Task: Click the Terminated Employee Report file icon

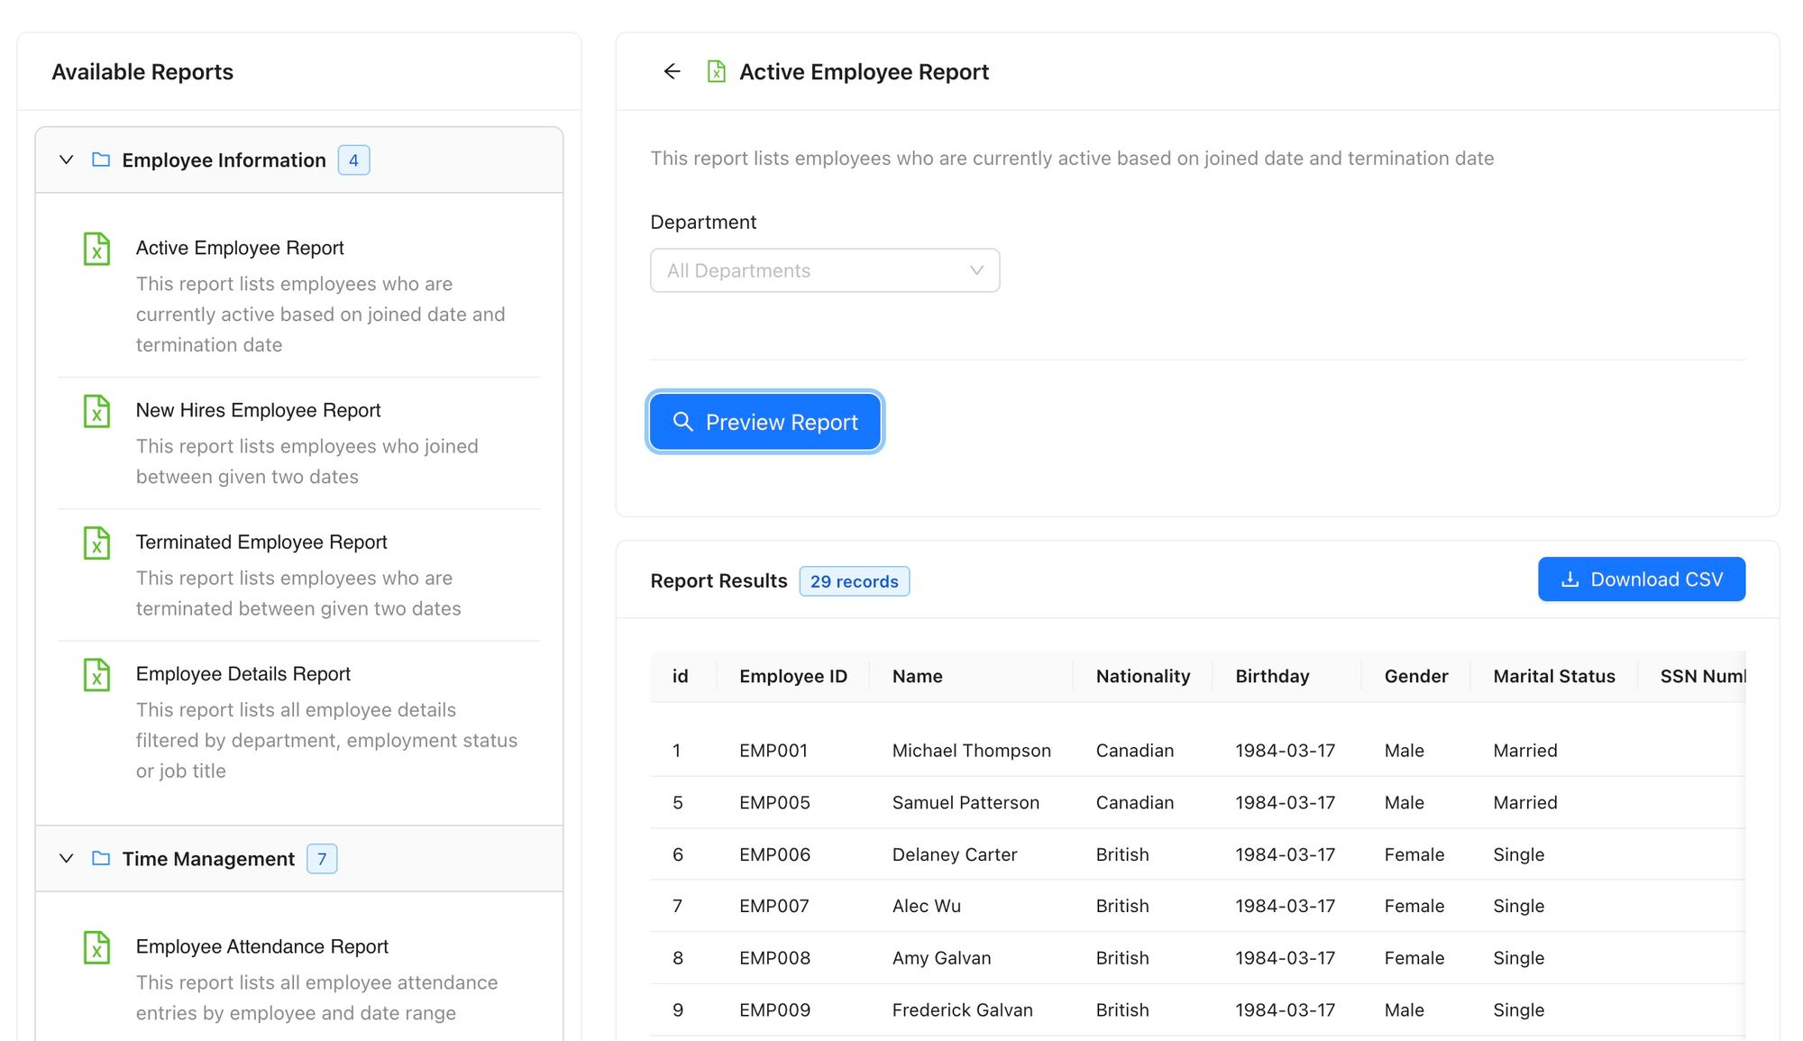Action: coord(96,543)
